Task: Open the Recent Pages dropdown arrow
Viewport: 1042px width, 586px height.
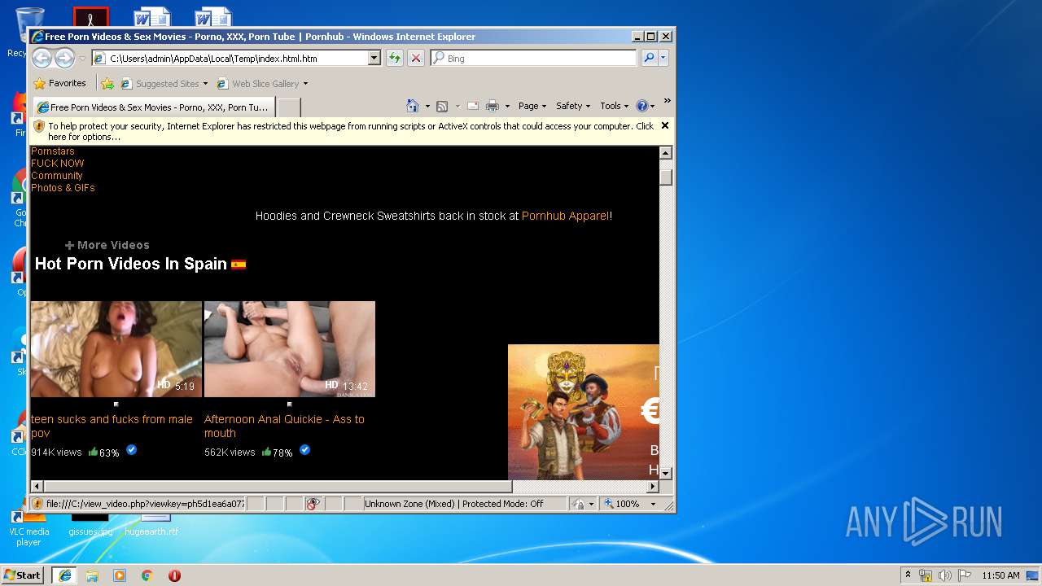Action: (82, 59)
